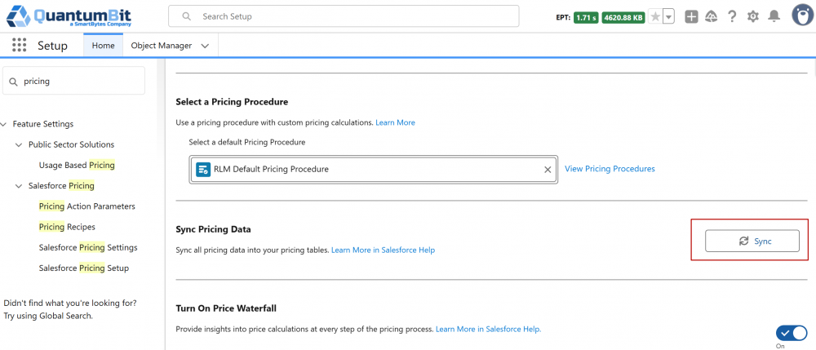The height and width of the screenshot is (350, 816).
Task: Open the user profile avatar
Action: click(x=802, y=15)
